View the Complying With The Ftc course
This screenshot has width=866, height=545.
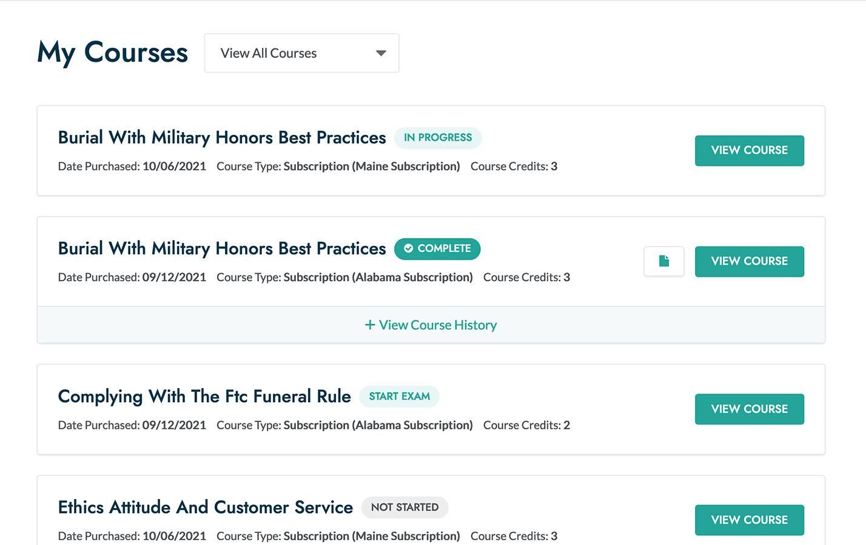click(749, 409)
